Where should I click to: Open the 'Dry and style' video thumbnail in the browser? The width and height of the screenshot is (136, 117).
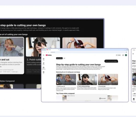click(x=108, y=79)
